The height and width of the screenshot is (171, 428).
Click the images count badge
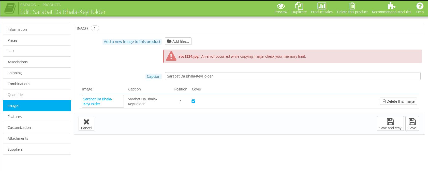[95, 28]
